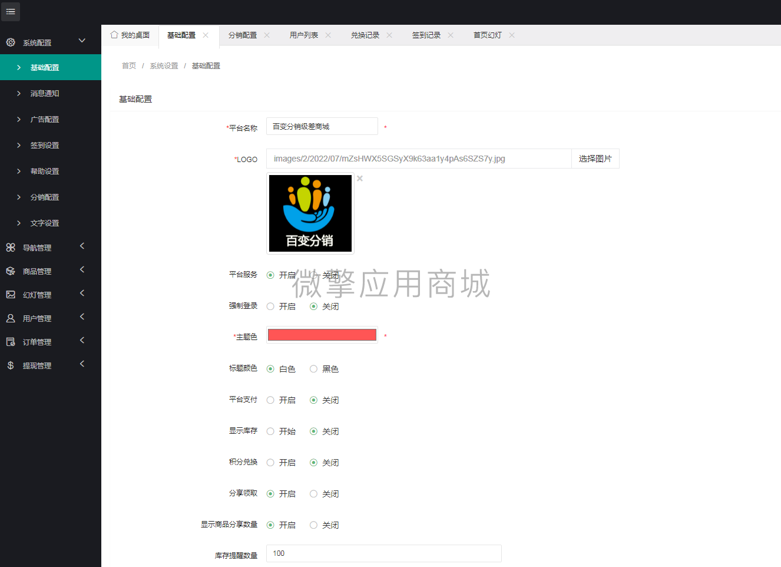
Task: Set 平台支付 to 关闭
Action: [313, 400]
